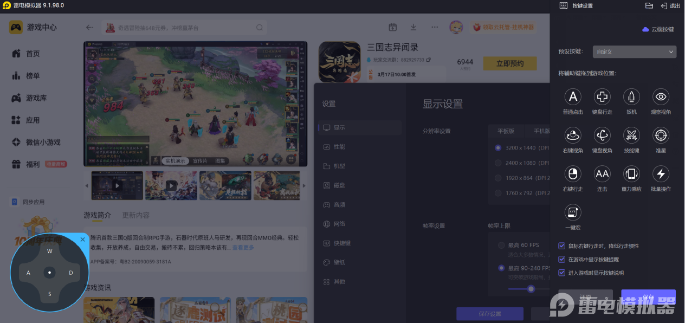
Task: Click the 退出 exit button
Action: pyautogui.click(x=670, y=5)
